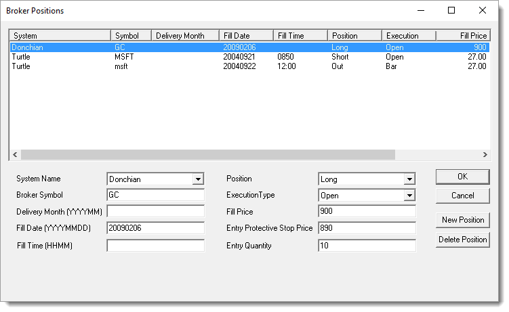The image size is (509, 312).
Task: Click the Fill Price field
Action: click(366, 212)
